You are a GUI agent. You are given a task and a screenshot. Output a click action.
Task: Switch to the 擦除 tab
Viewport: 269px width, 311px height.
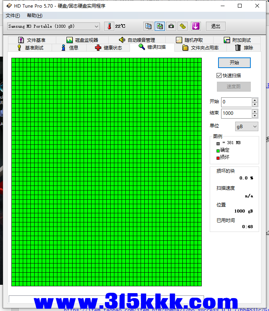click(x=244, y=48)
